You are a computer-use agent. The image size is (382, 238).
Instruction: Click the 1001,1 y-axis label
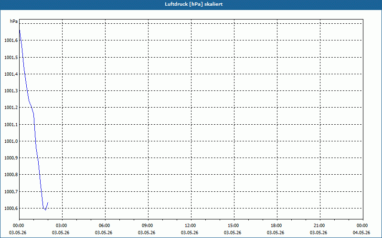[x=11, y=125]
